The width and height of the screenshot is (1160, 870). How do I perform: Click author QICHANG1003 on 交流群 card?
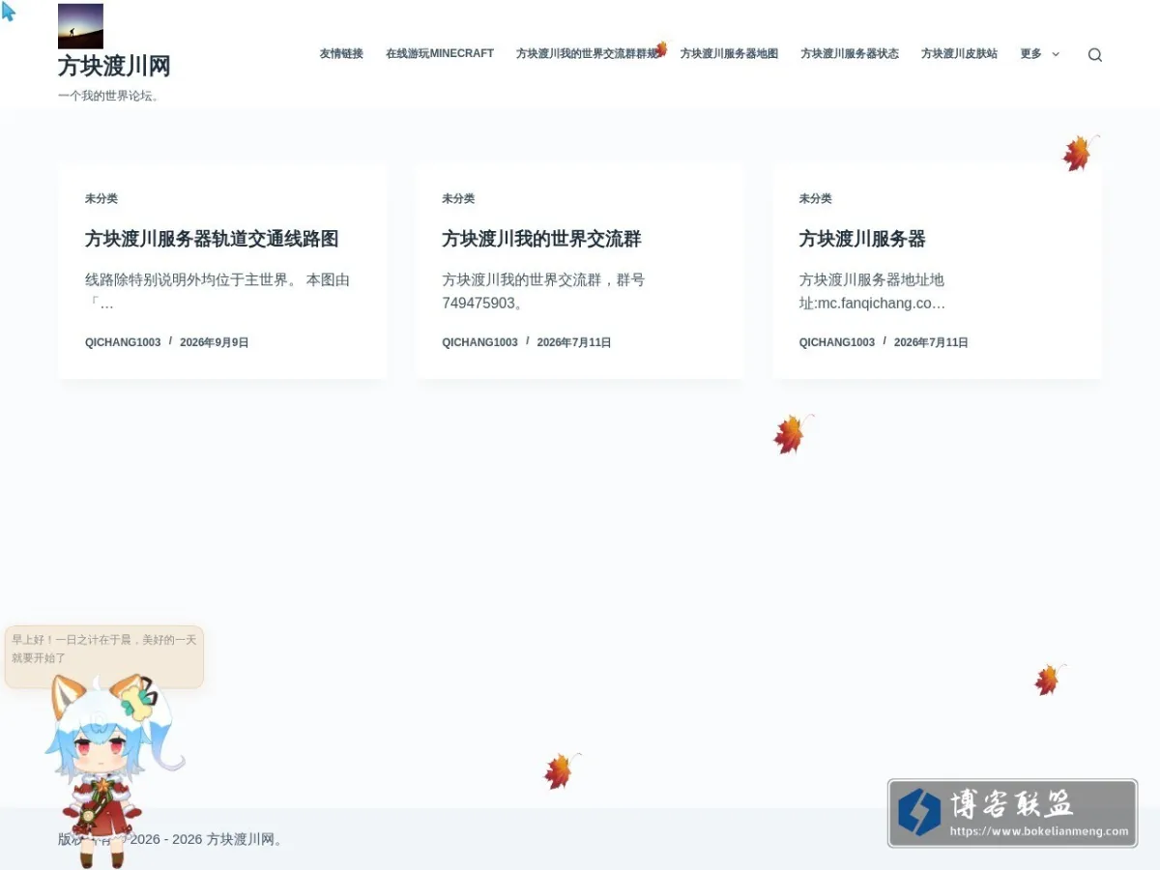coord(479,342)
